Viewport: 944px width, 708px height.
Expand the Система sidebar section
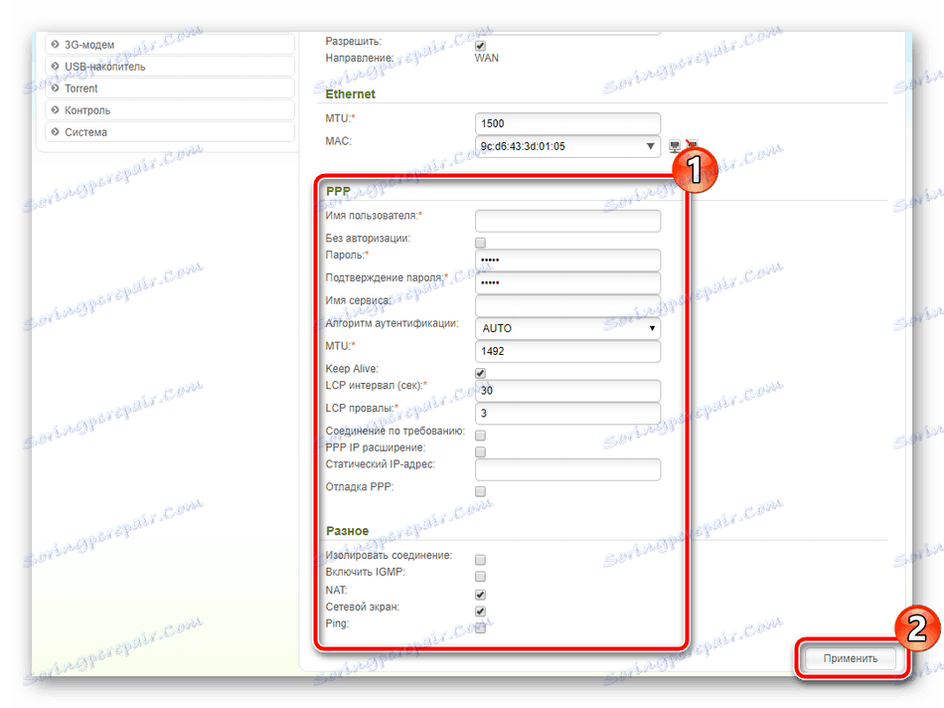tap(170, 132)
